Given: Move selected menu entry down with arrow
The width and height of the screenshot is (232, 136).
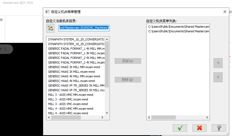Looking at the screenshot, I should (x=218, y=77).
